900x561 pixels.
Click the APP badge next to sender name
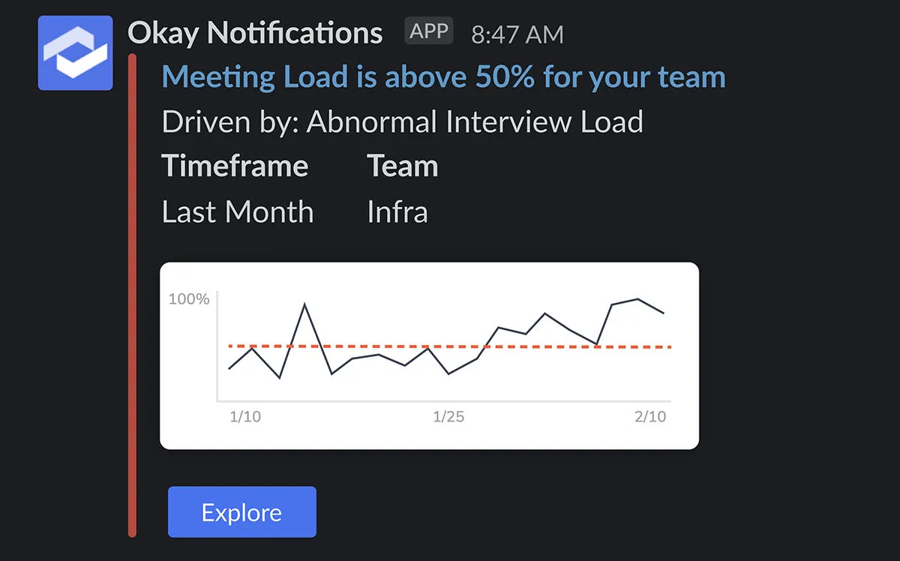pyautogui.click(x=429, y=31)
